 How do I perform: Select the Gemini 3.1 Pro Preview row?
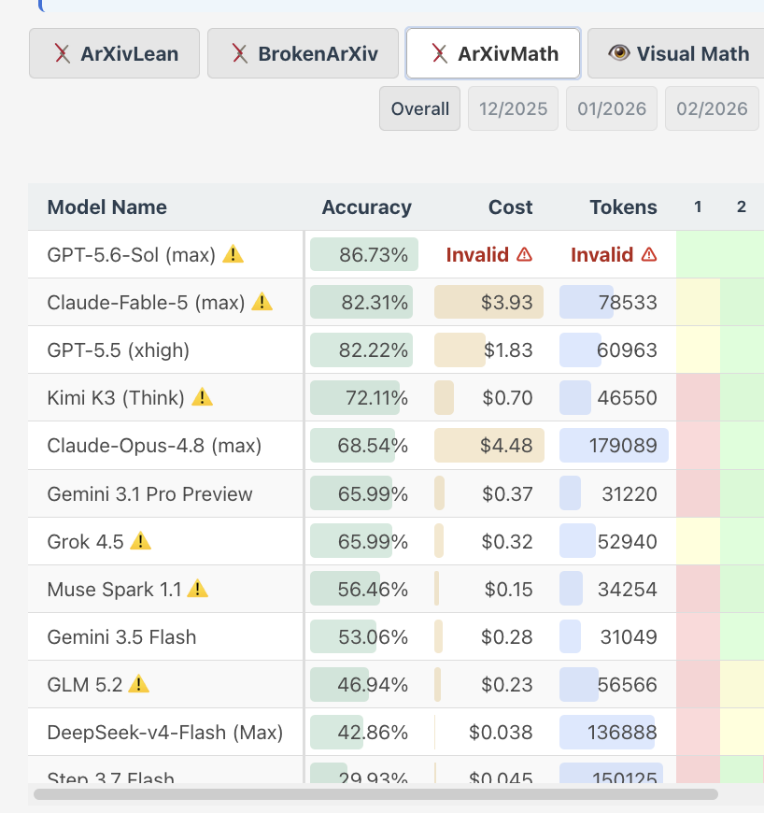149,494
